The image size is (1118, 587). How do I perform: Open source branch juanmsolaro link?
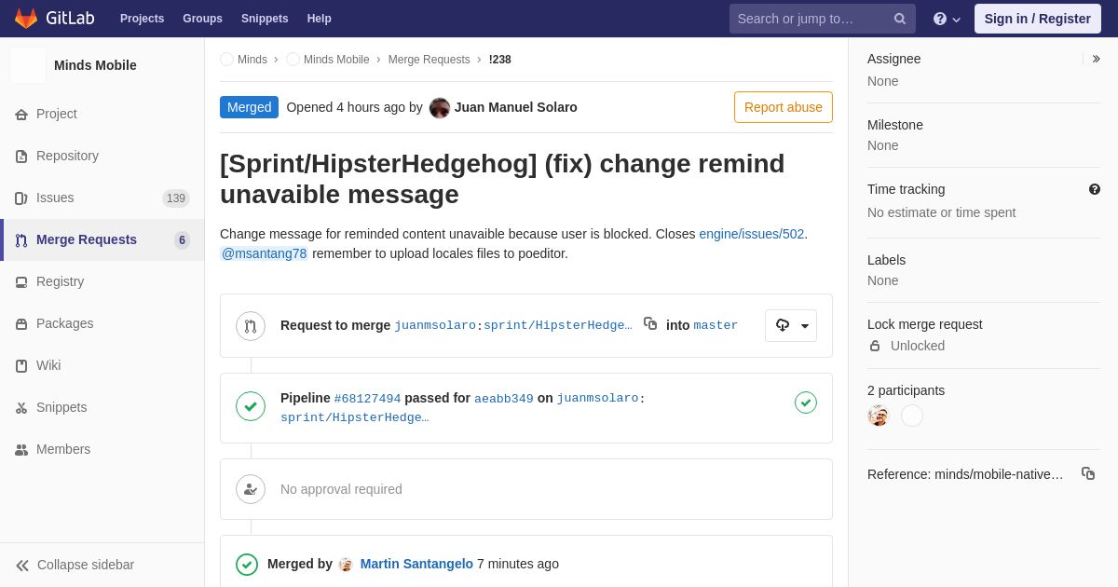tap(435, 325)
